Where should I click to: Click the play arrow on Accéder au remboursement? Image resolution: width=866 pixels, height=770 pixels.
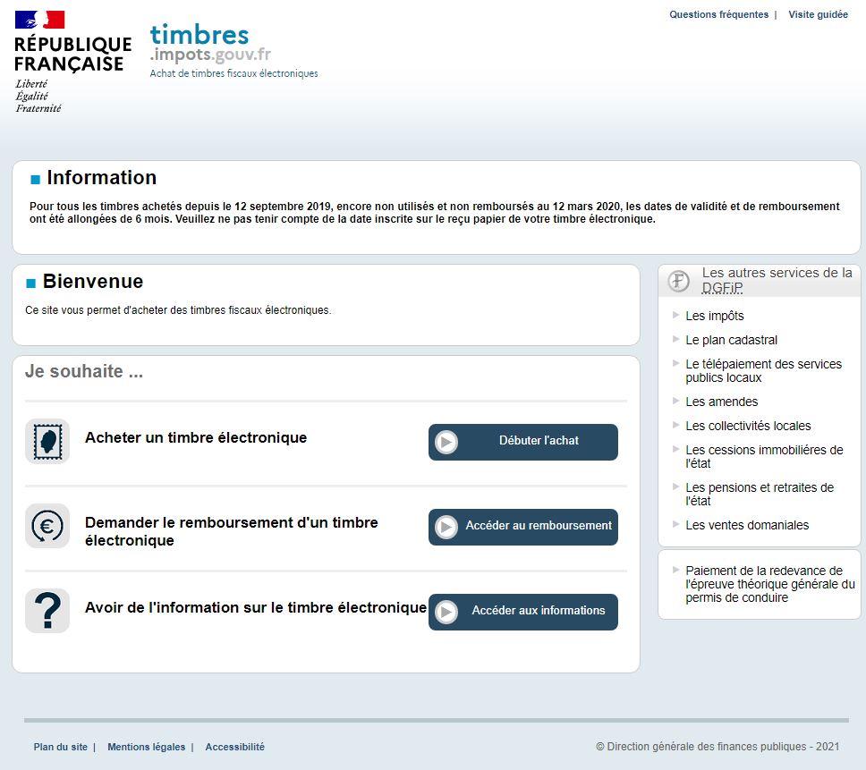[x=446, y=527]
